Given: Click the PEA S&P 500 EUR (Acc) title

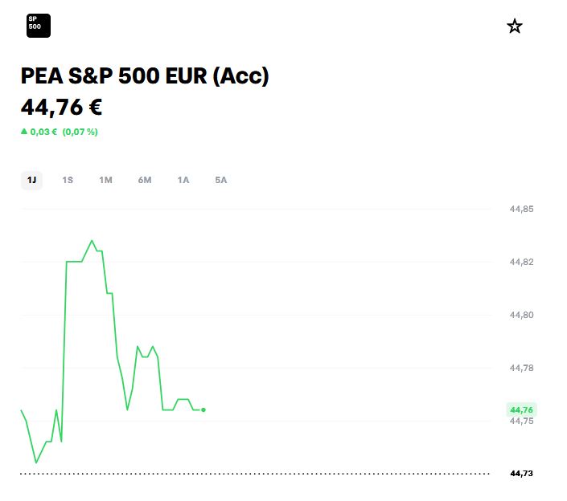Looking at the screenshot, I should tap(145, 75).
